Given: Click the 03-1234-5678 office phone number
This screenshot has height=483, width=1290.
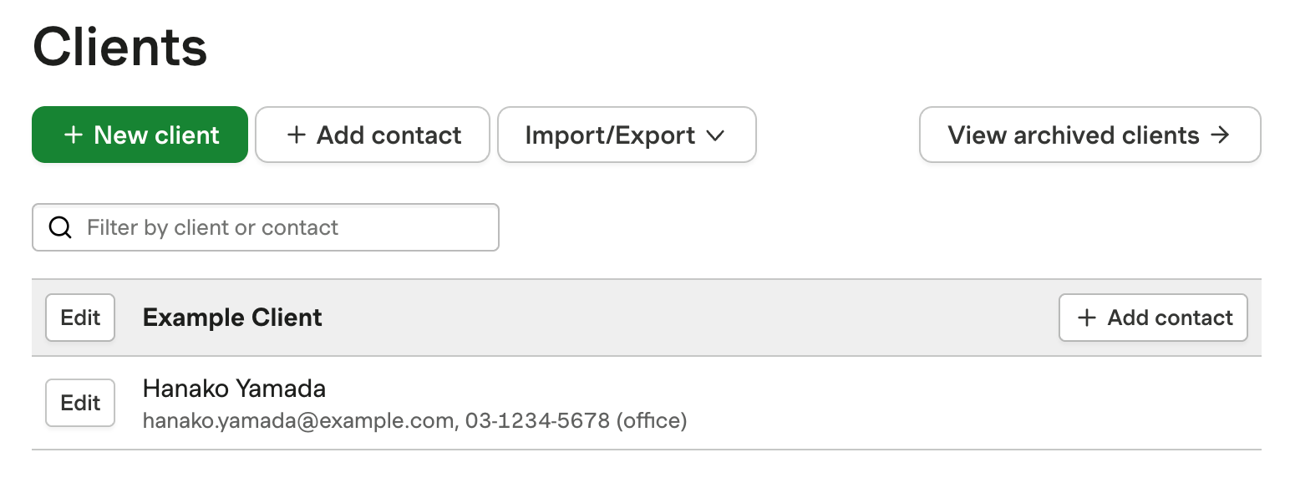Looking at the screenshot, I should coord(537,420).
